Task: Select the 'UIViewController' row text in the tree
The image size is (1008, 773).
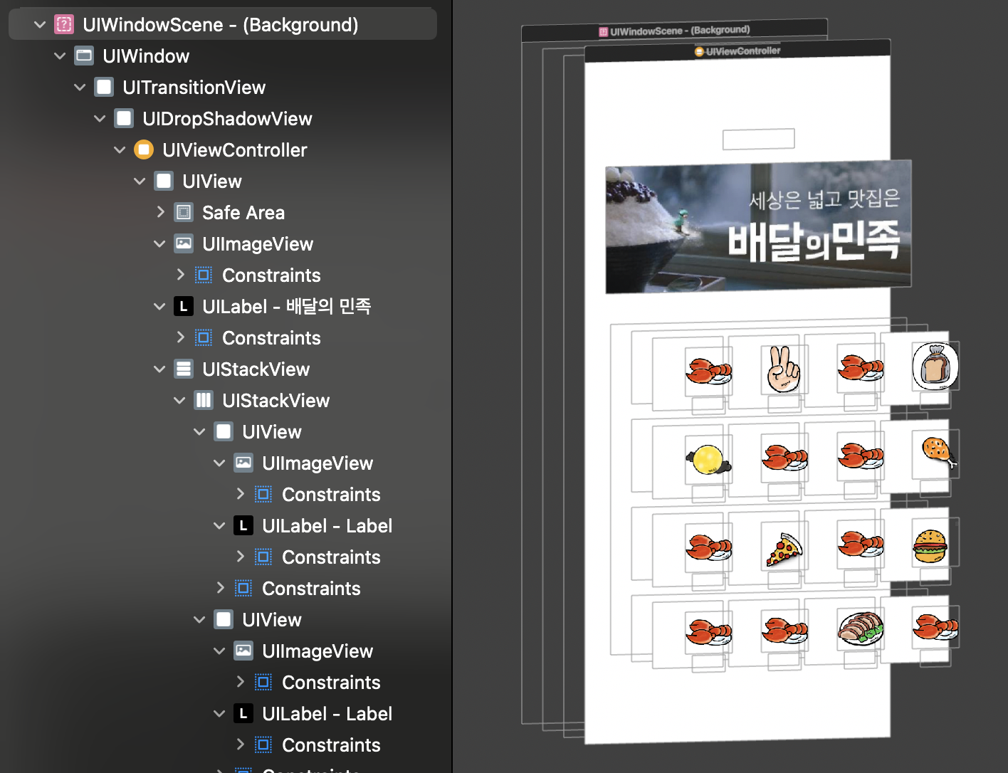Action: coord(235,150)
